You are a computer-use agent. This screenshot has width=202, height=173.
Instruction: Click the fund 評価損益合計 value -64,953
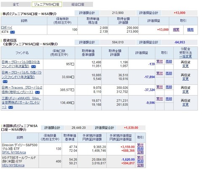(180, 42)
